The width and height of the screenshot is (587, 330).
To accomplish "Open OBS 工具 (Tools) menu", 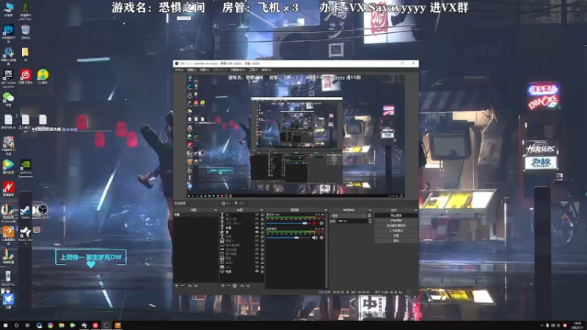I will (x=253, y=70).
